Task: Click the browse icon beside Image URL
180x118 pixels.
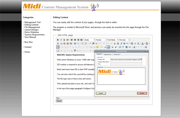Action: pos(141,59)
